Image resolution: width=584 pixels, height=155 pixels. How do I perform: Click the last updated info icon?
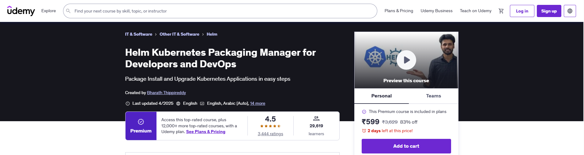coord(128,104)
